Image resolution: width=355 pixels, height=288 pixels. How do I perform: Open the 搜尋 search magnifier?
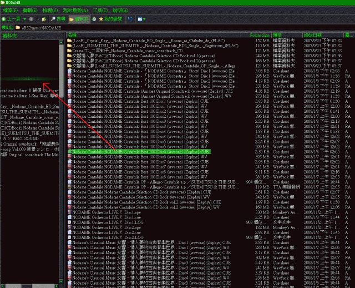click(58, 19)
